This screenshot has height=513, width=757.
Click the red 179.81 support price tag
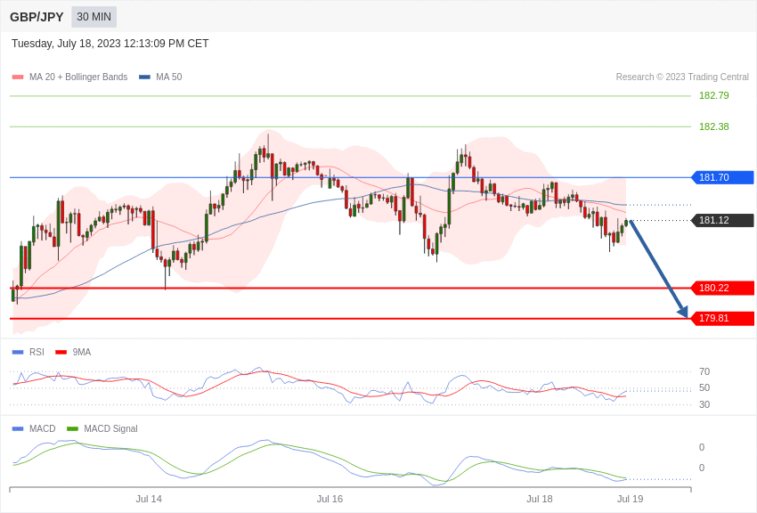(723, 319)
